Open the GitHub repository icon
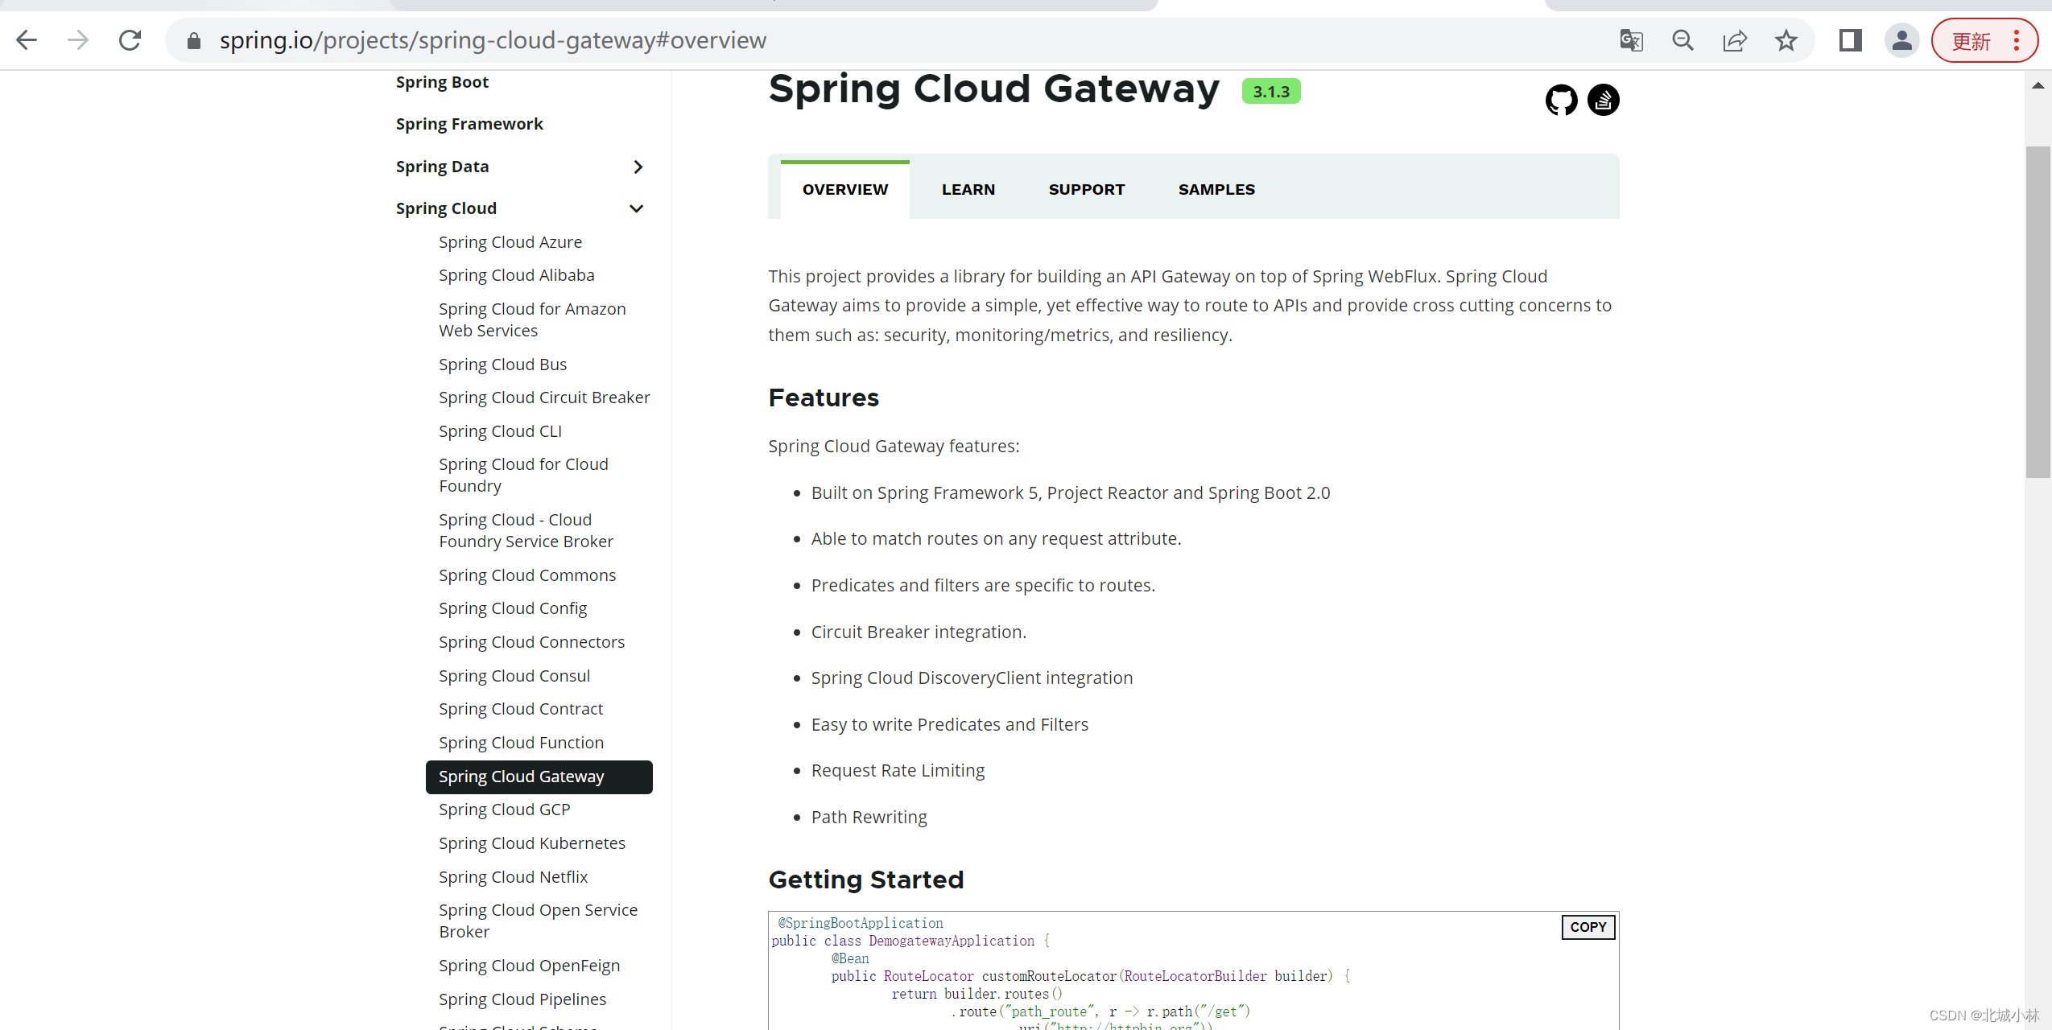The image size is (2052, 1030). (1561, 101)
